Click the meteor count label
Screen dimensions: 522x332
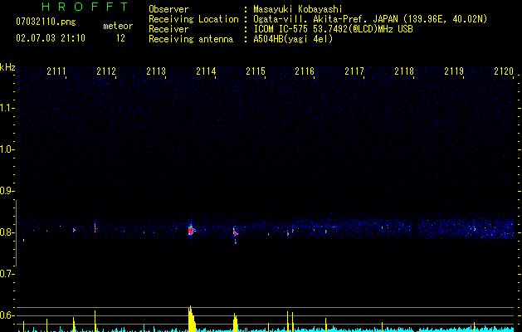(x=118, y=26)
